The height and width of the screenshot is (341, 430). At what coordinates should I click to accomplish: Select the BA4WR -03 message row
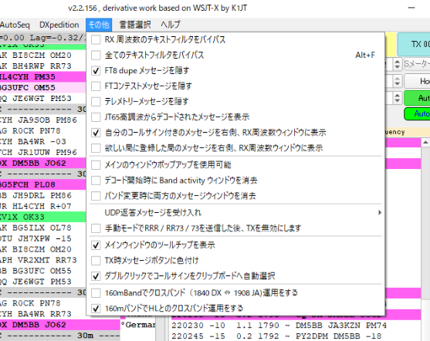tap(42, 142)
